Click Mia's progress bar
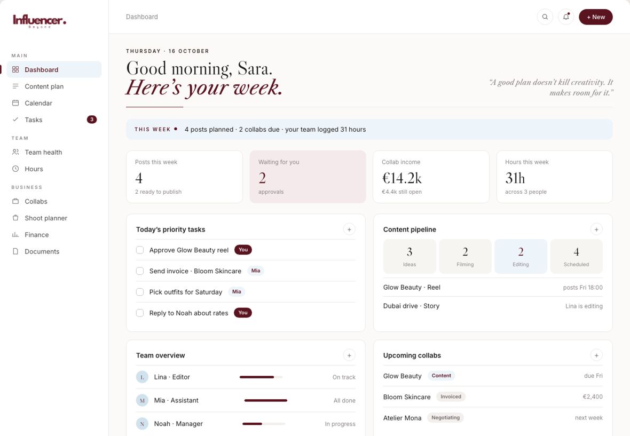630x436 pixels. point(265,400)
